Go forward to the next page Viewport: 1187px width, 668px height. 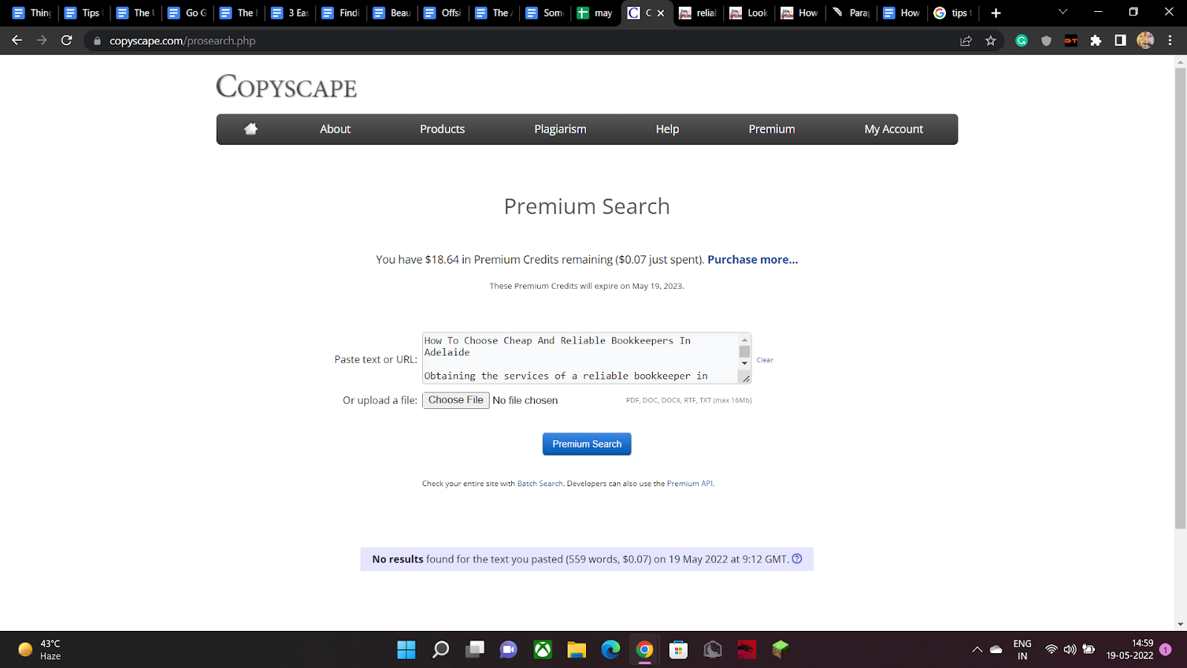(x=42, y=41)
